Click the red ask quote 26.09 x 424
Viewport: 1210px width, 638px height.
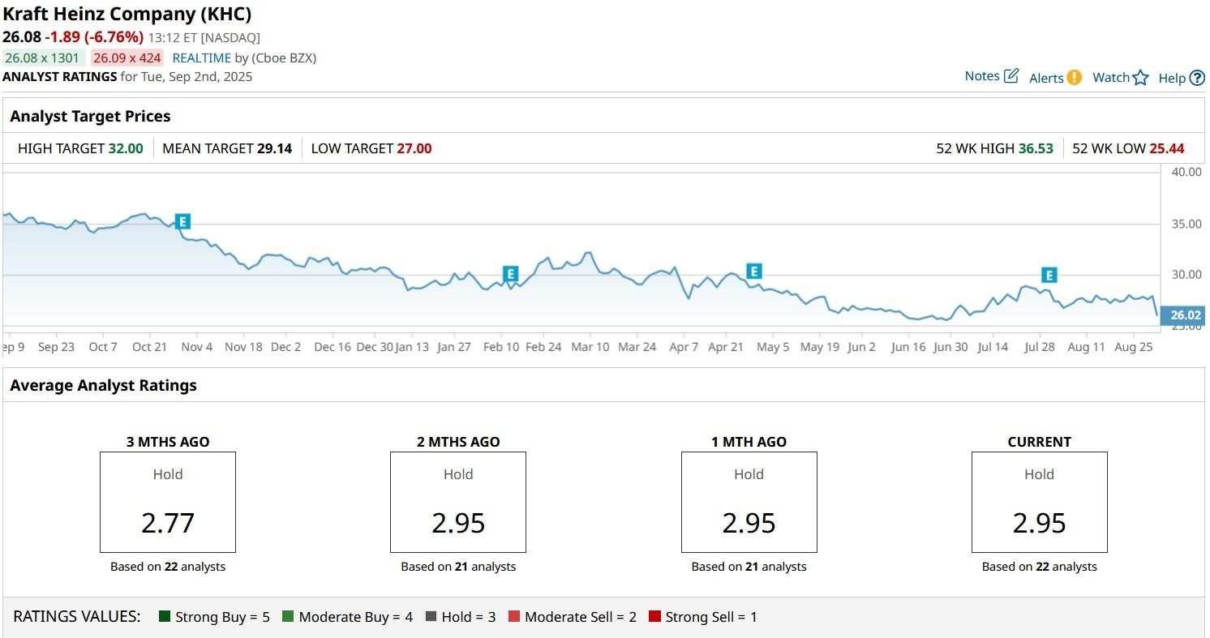(127, 58)
